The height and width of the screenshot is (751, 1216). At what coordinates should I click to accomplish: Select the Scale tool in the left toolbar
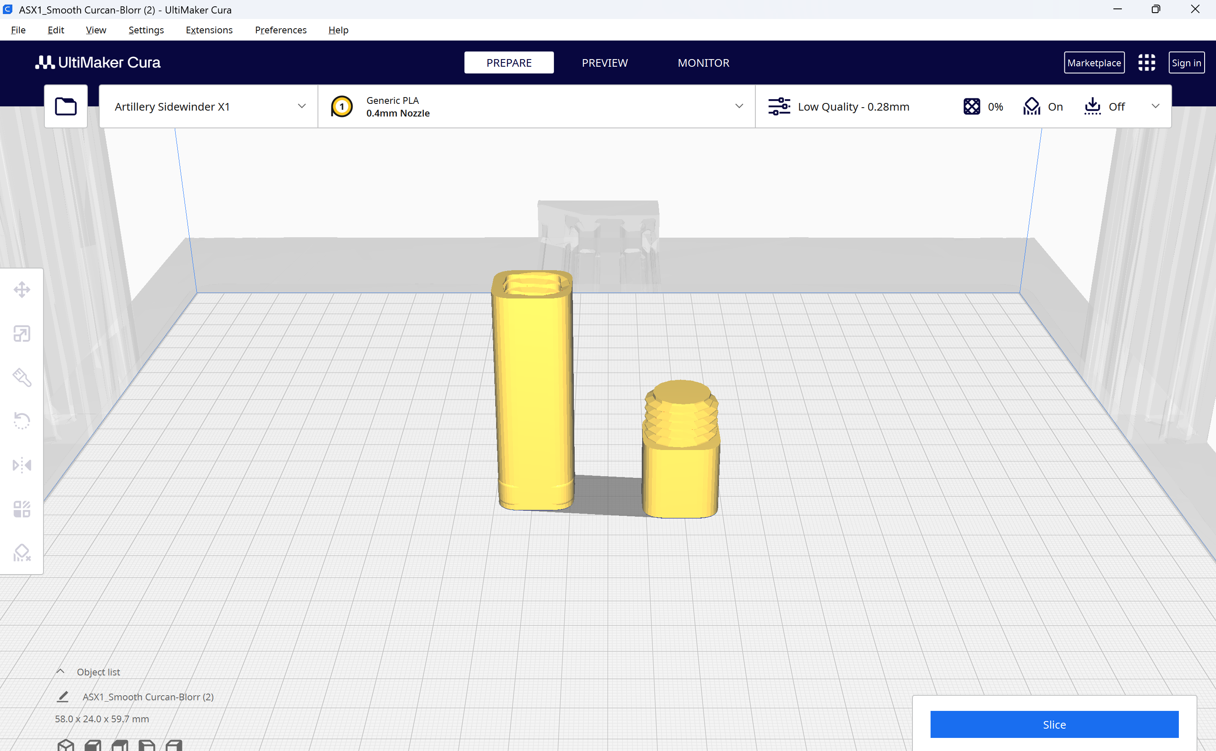22,334
